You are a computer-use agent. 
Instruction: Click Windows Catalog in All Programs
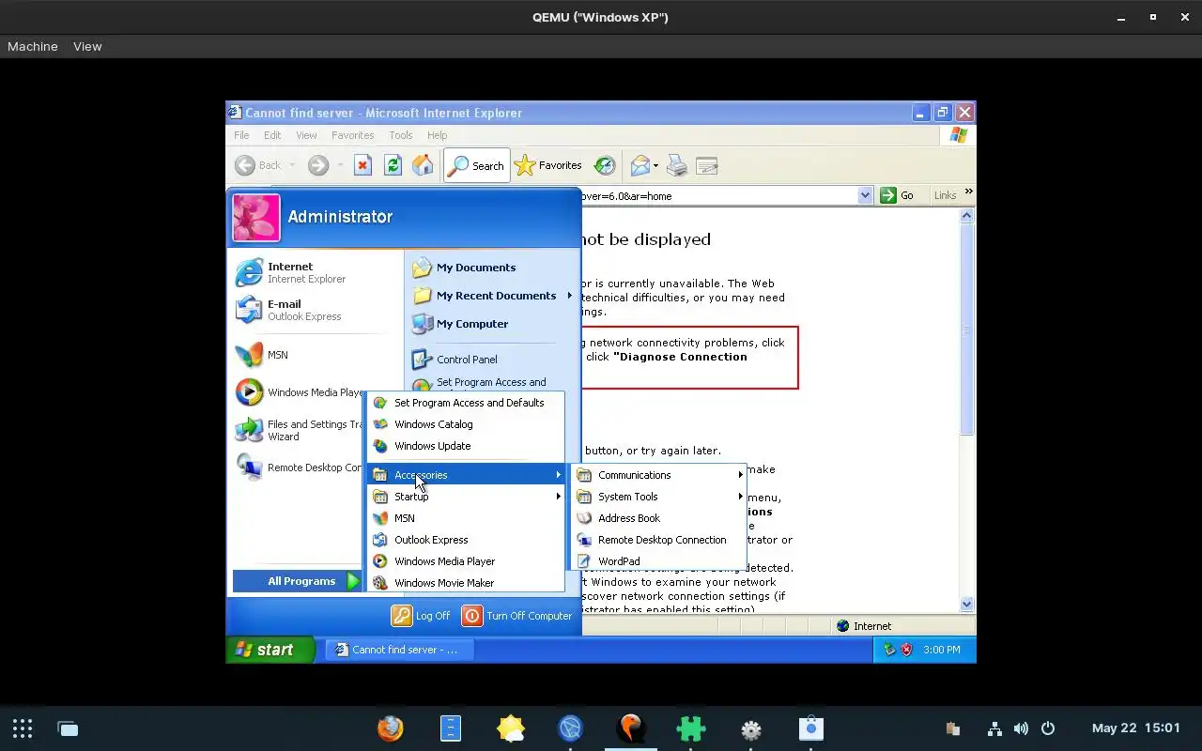(x=466, y=424)
